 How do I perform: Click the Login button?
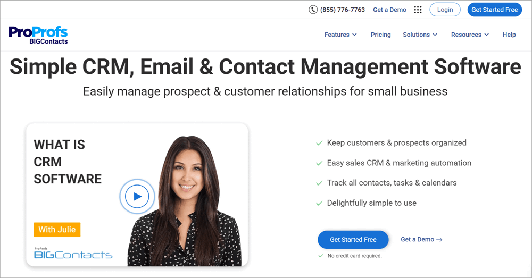coord(445,10)
